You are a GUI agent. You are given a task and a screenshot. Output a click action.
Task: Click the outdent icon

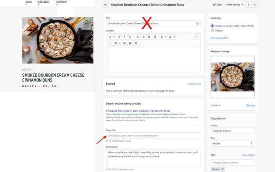(149, 37)
